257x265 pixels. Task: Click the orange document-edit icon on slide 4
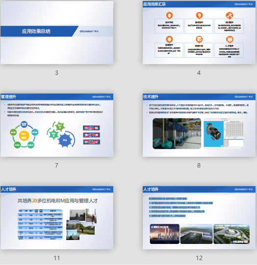(199, 39)
